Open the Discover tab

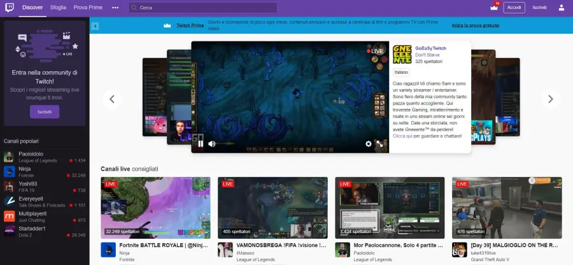click(32, 7)
